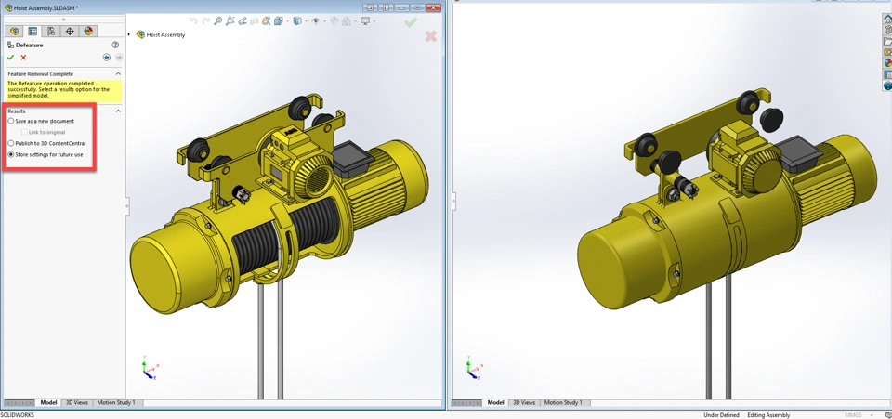Open SOLIDWORKS Resources home icon in task pane
This screenshot has height=419, width=892.
(x=887, y=19)
